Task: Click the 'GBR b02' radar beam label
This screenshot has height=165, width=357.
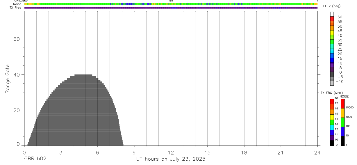Action: pyautogui.click(x=35, y=159)
